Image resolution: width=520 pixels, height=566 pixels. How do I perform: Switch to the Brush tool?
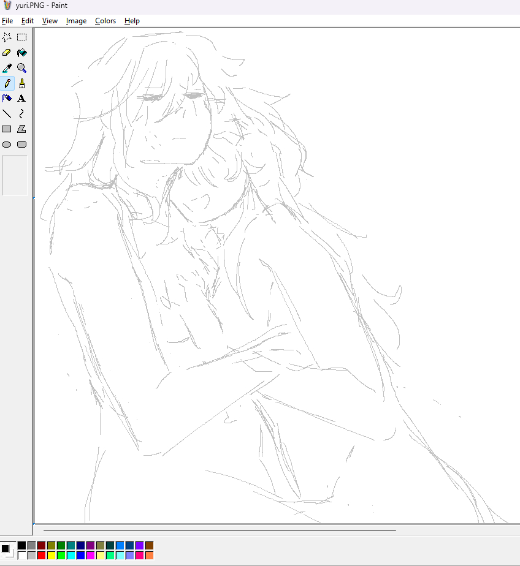21,83
